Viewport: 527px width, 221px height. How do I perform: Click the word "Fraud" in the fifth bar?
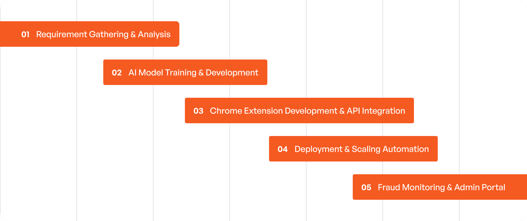pyautogui.click(x=389, y=187)
